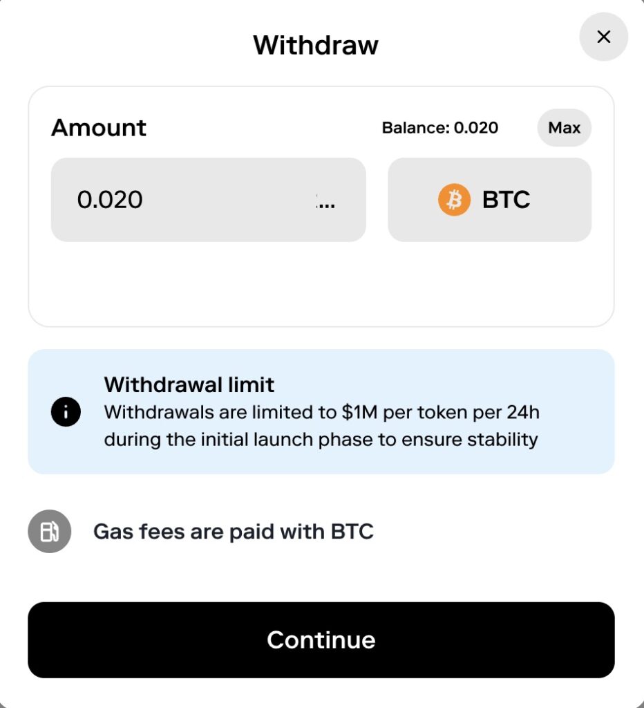Close the Withdraw dialog with the X
Screen dimensions: 644x708
tap(603, 37)
